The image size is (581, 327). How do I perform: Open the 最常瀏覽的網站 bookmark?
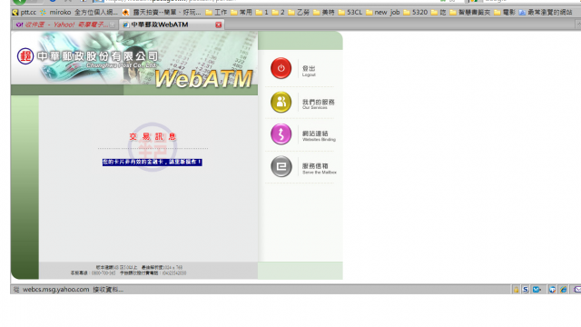[546, 12]
